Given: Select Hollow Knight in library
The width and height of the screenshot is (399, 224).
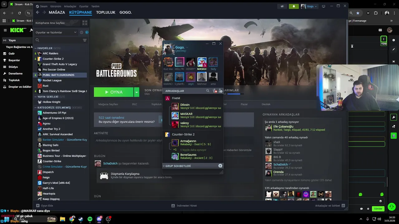Looking at the screenshot, I should click(x=51, y=102).
